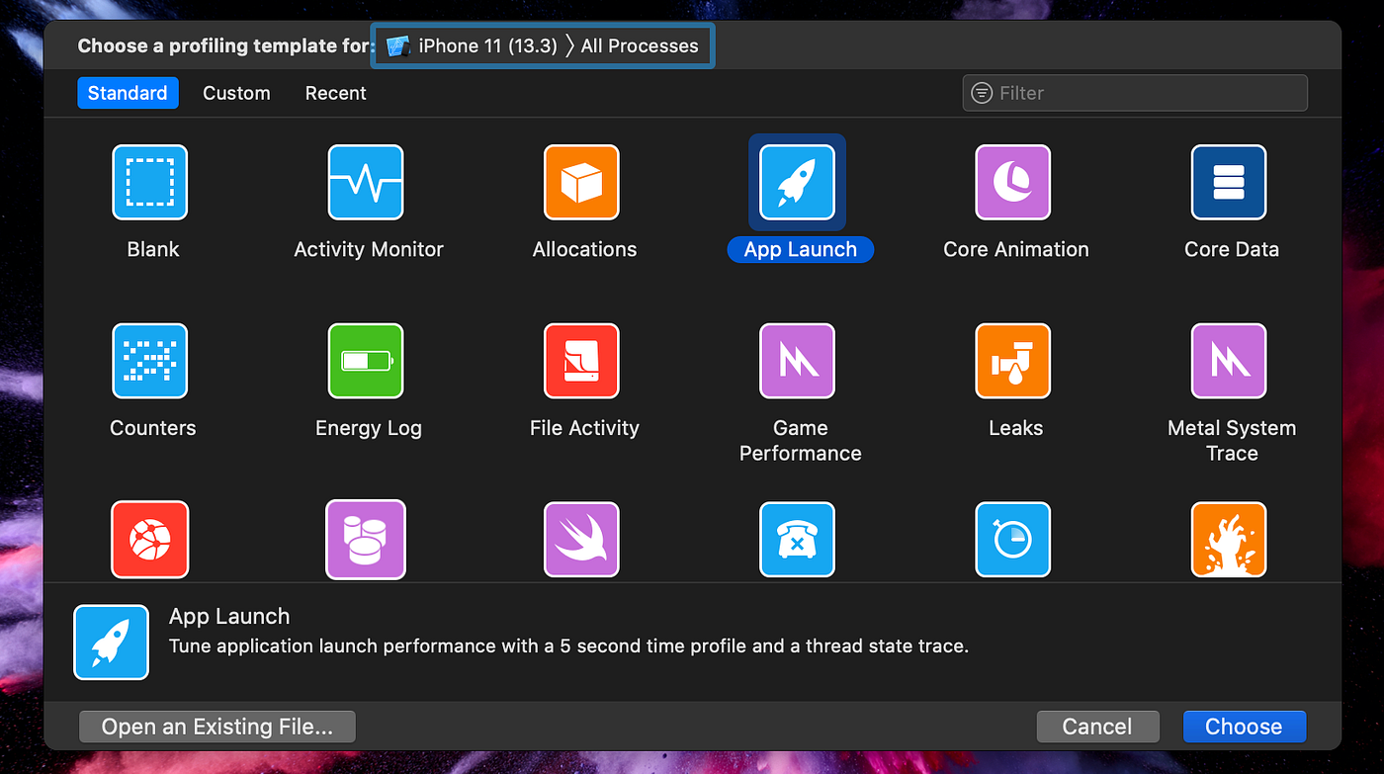Screen dimensions: 1384x774
Task: Pick the Game Performance template icon
Action: 797,361
